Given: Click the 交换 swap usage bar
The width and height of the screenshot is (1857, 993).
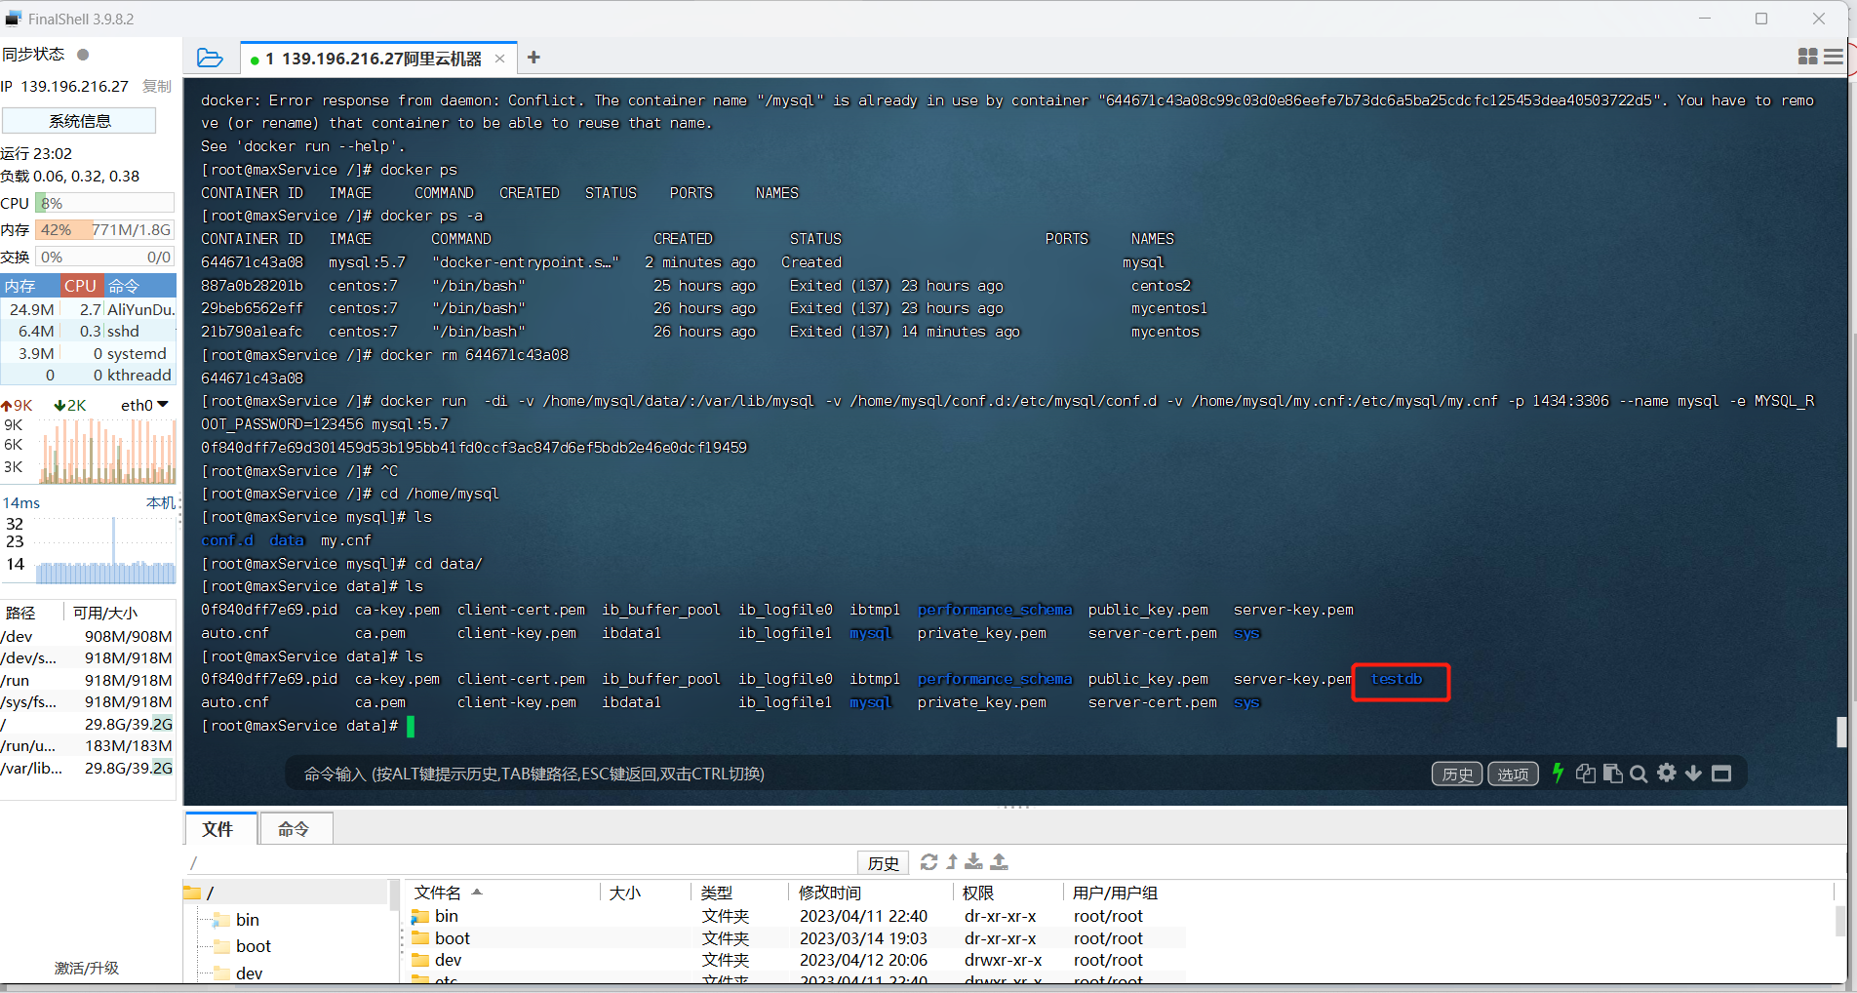Looking at the screenshot, I should pyautogui.click(x=104, y=258).
